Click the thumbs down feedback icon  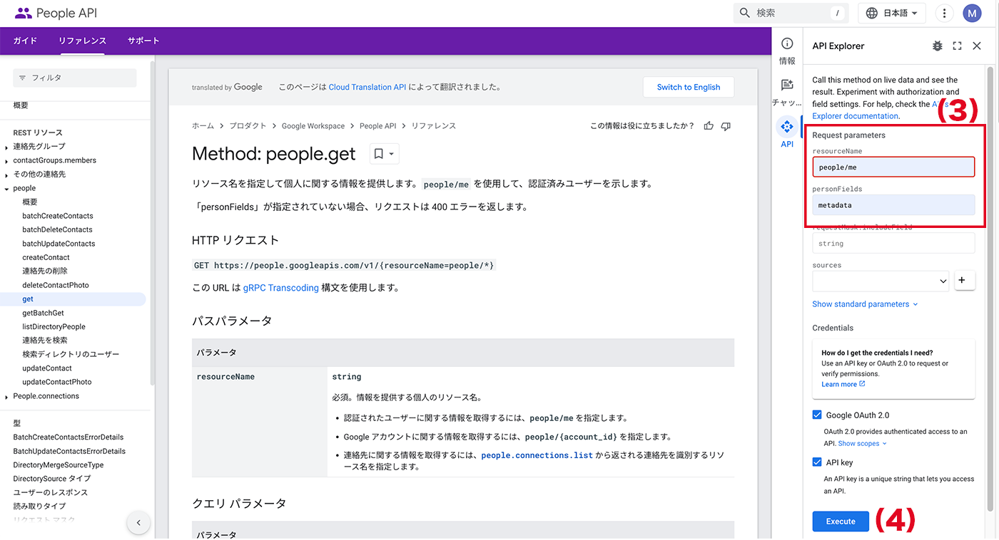(726, 126)
